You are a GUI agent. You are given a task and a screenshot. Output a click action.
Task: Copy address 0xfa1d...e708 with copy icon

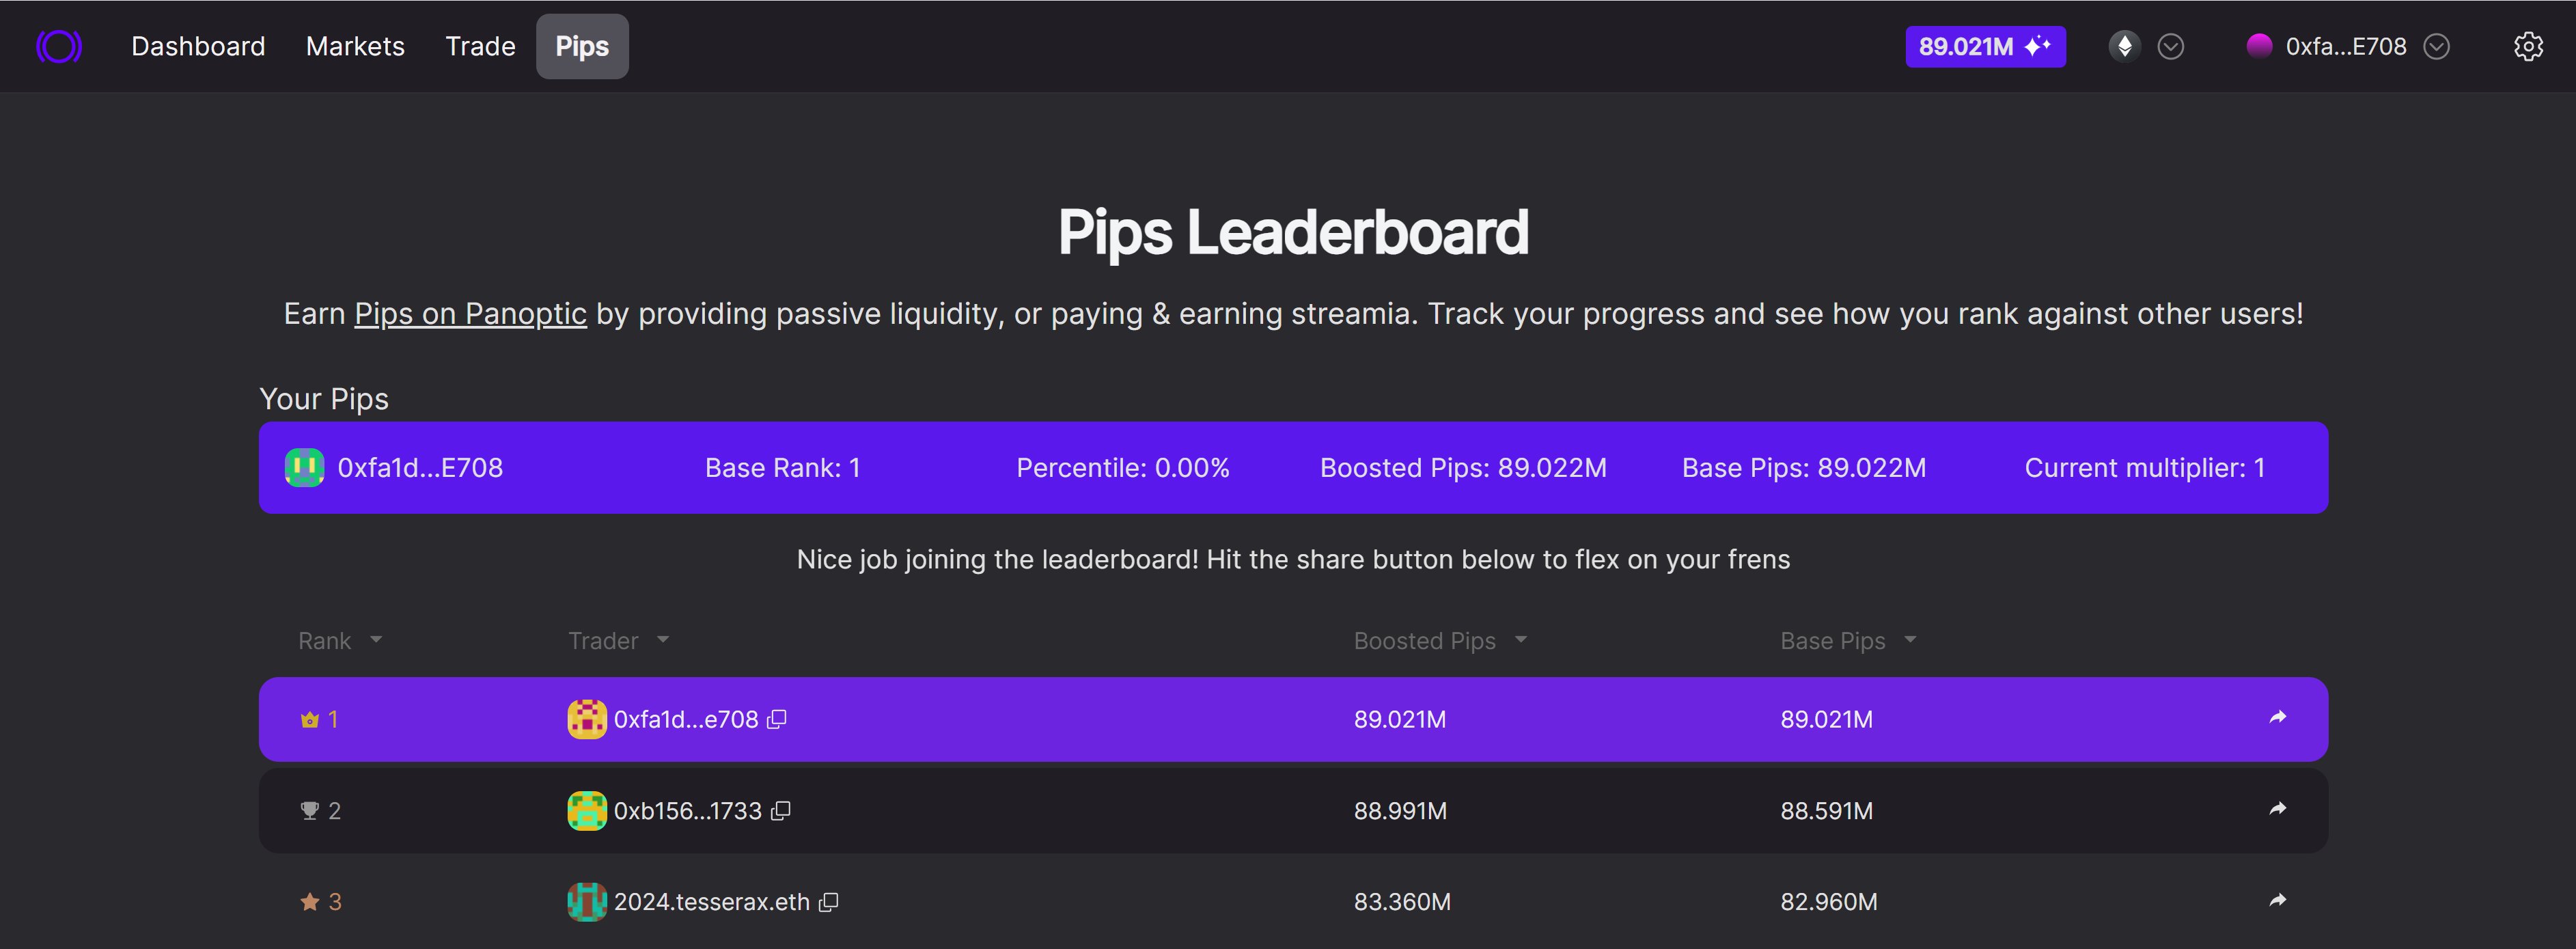pos(777,719)
